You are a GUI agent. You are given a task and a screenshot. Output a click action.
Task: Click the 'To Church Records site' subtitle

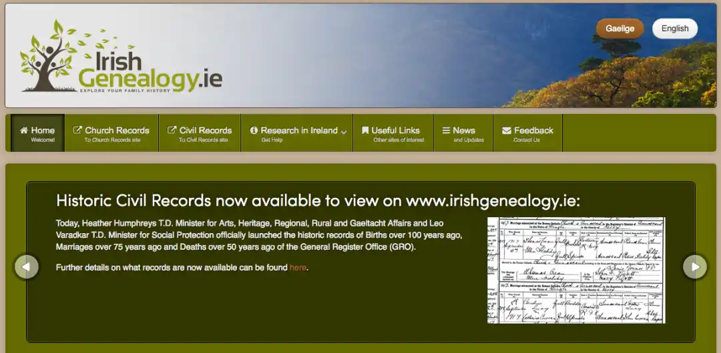(112, 140)
